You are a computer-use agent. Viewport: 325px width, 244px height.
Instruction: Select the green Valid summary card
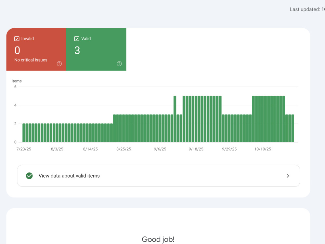pos(96,49)
